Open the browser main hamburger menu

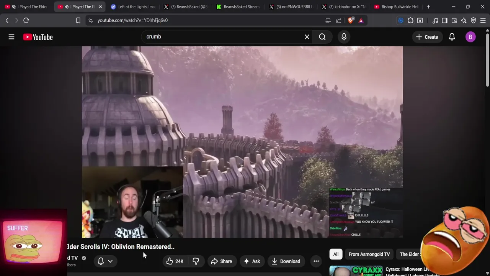(x=483, y=20)
